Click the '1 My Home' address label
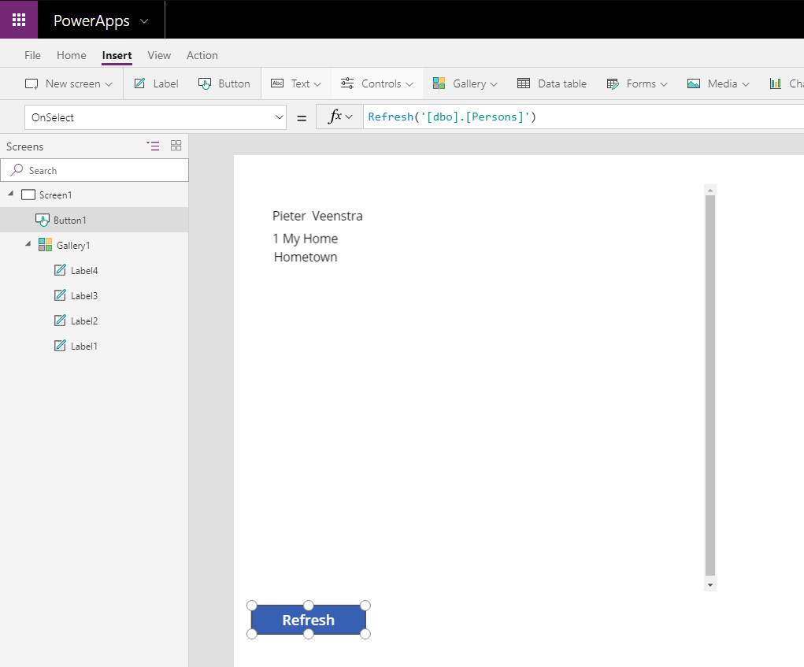The image size is (804, 667). 305,239
